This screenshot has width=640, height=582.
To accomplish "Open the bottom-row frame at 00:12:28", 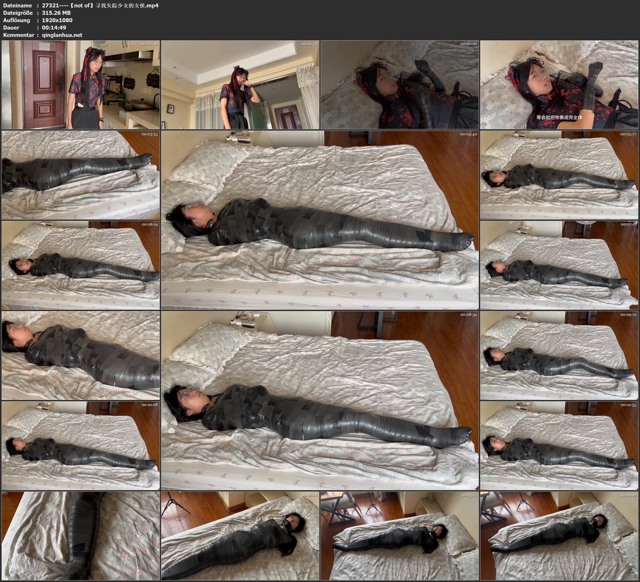I will tap(240, 536).
